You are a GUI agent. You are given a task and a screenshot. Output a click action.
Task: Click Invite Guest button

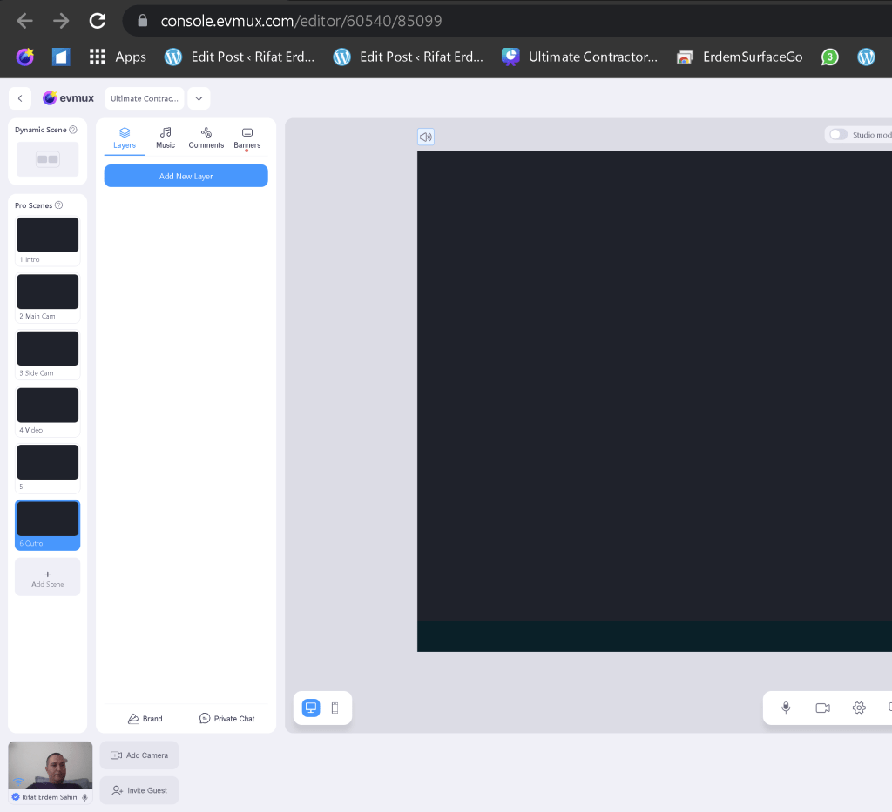click(x=139, y=790)
